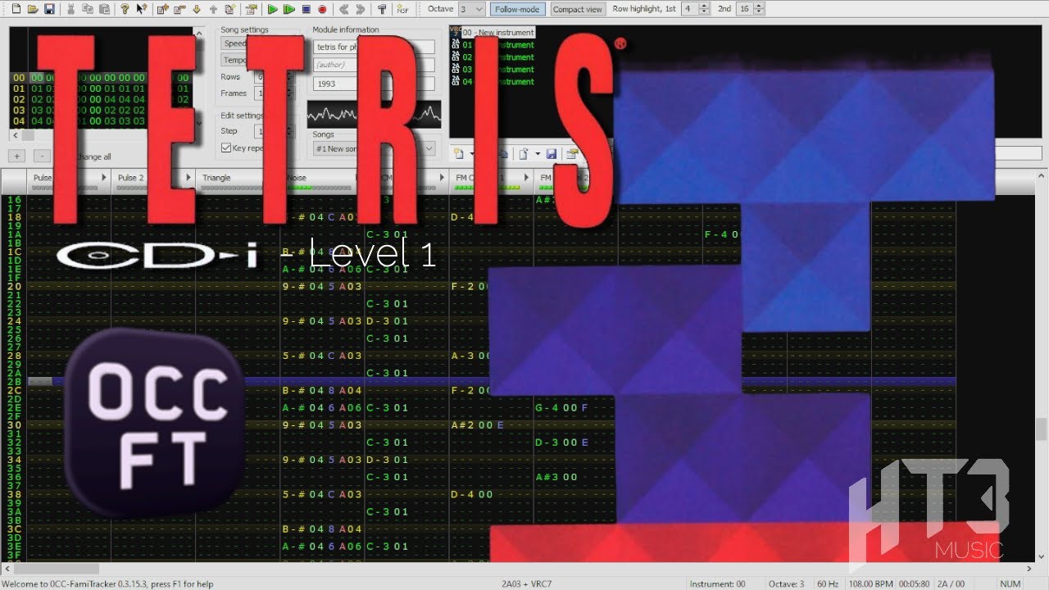Image resolution: width=1049 pixels, height=590 pixels.
Task: Cut selection with the scissors icon
Action: 71,9
